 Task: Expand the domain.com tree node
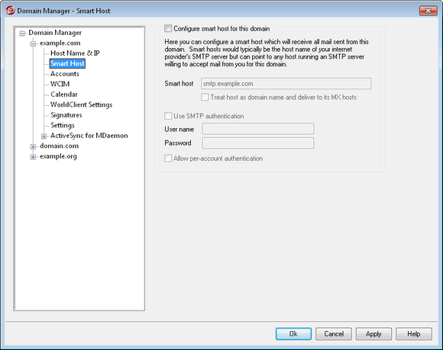coord(33,146)
